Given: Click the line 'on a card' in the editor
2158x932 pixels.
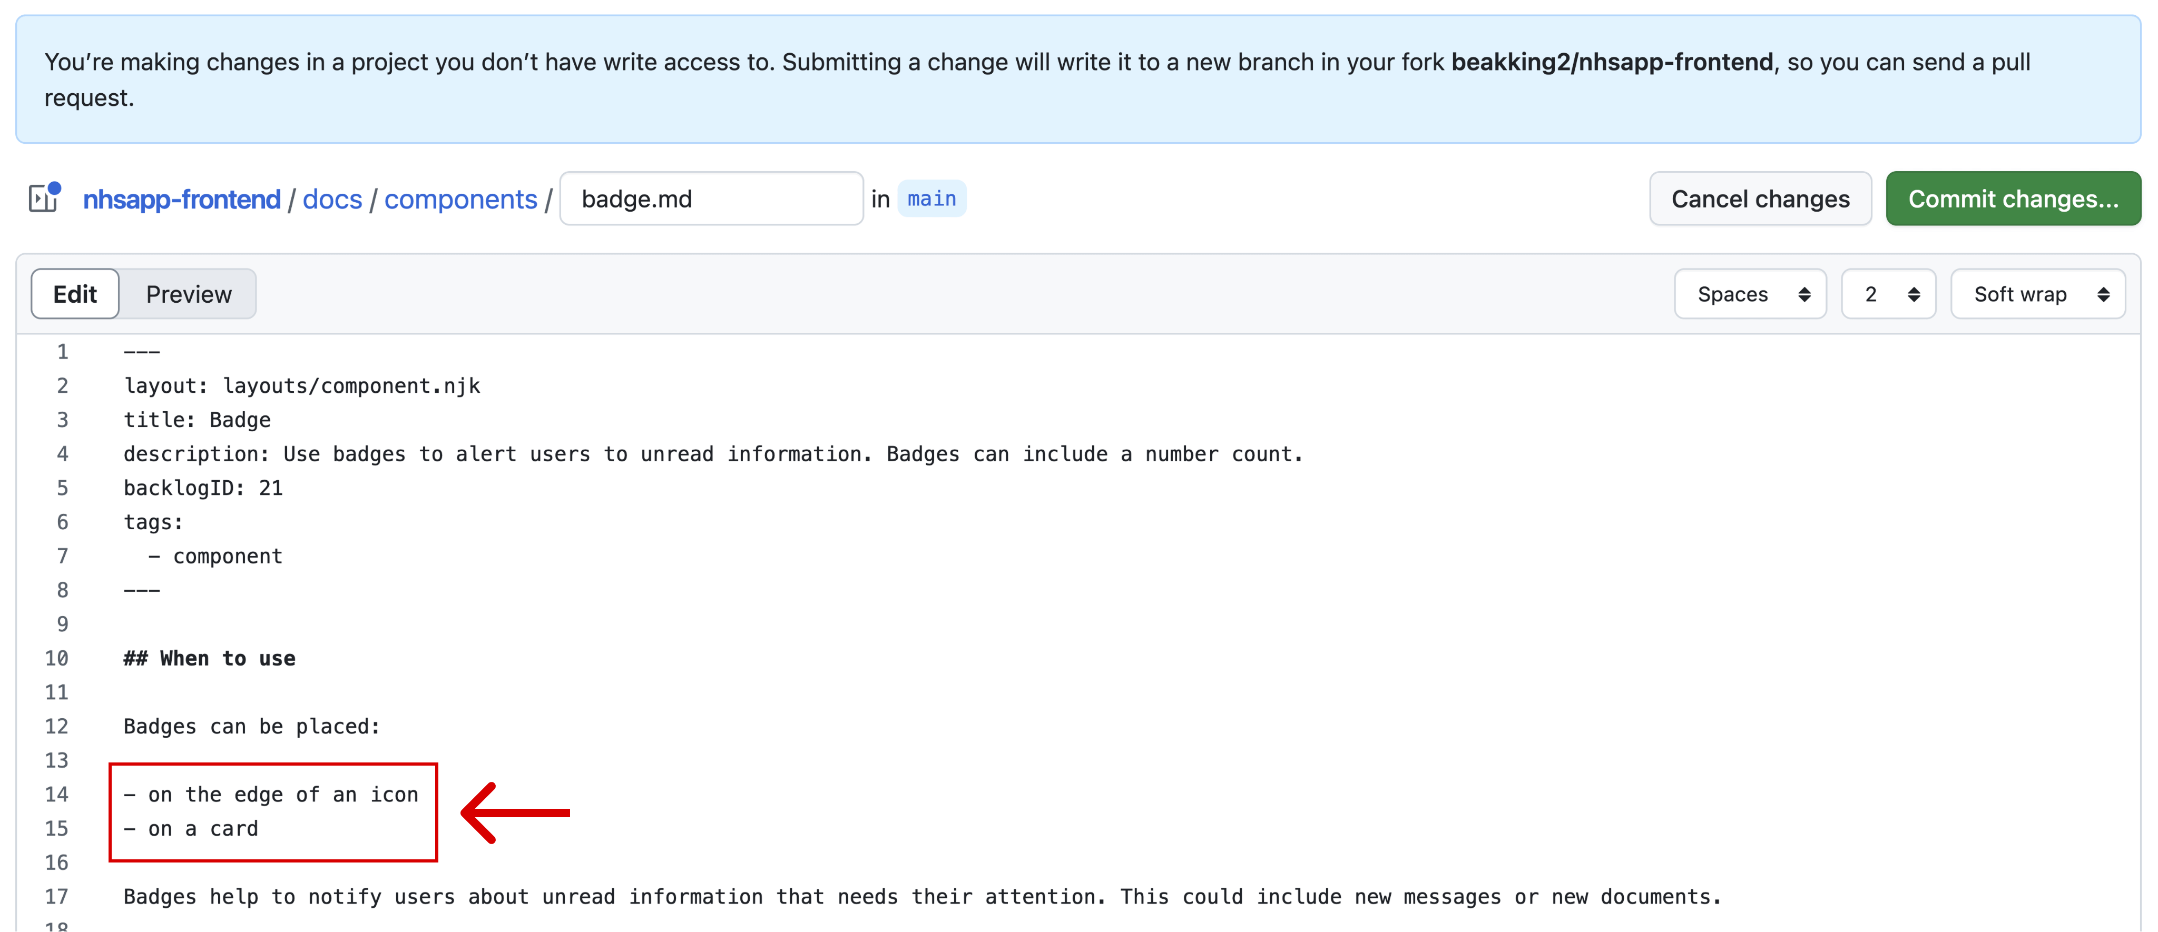Looking at the screenshot, I should 190,828.
